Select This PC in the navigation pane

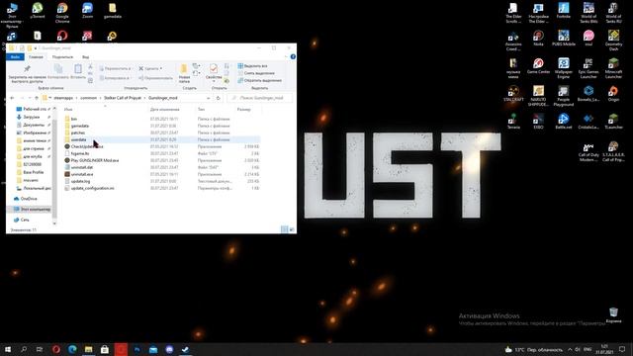coord(32,209)
